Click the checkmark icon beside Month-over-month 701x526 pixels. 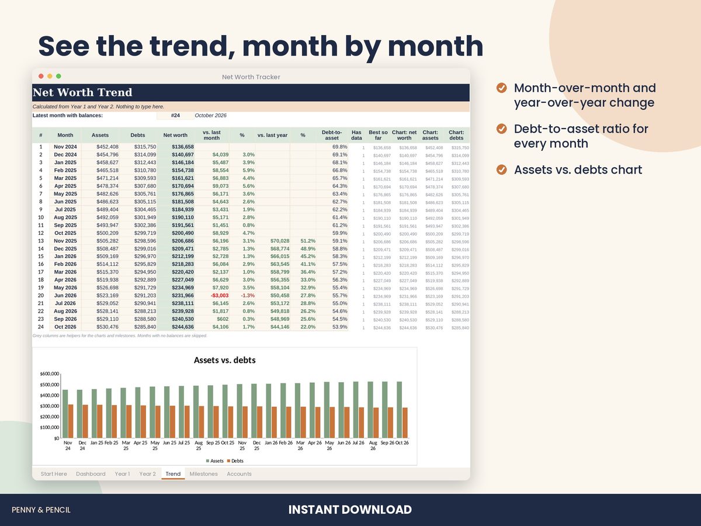tap(501, 88)
